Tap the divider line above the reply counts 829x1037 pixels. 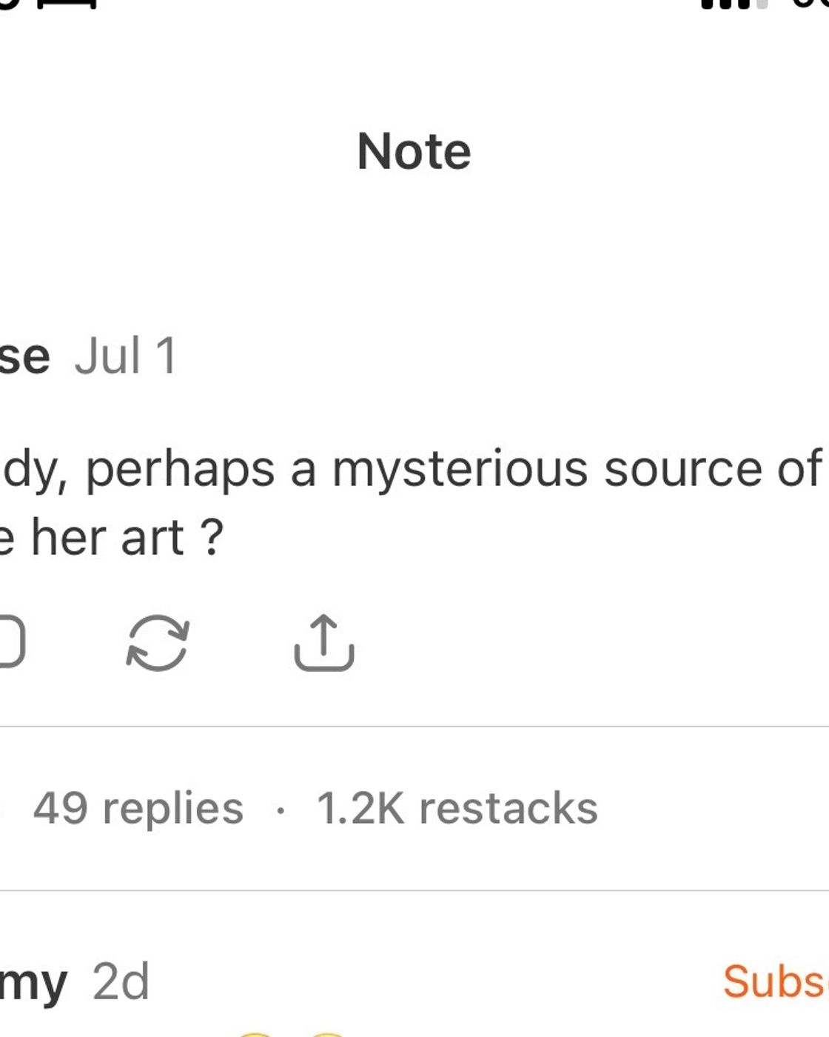click(x=414, y=727)
